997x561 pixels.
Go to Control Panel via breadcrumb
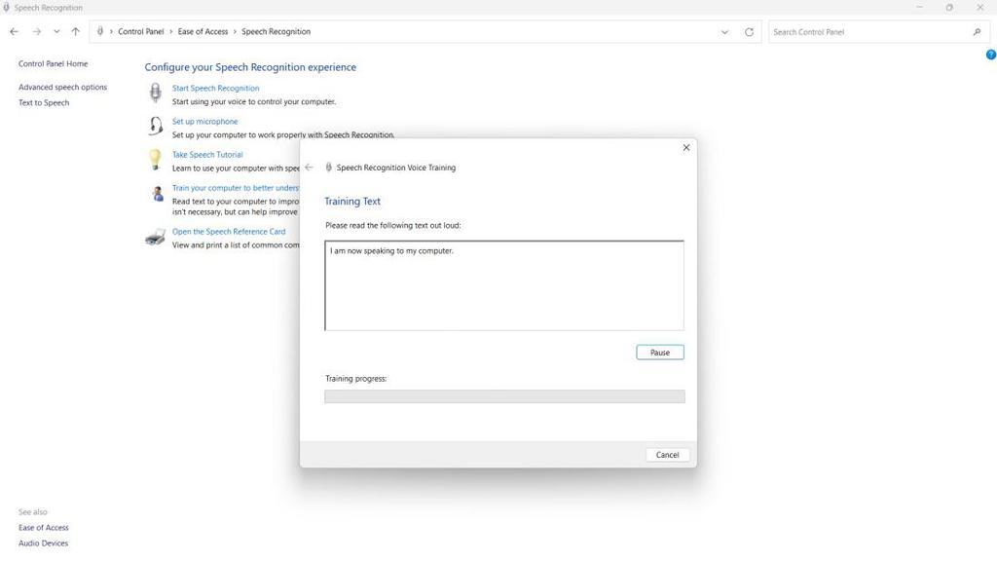[140, 31]
